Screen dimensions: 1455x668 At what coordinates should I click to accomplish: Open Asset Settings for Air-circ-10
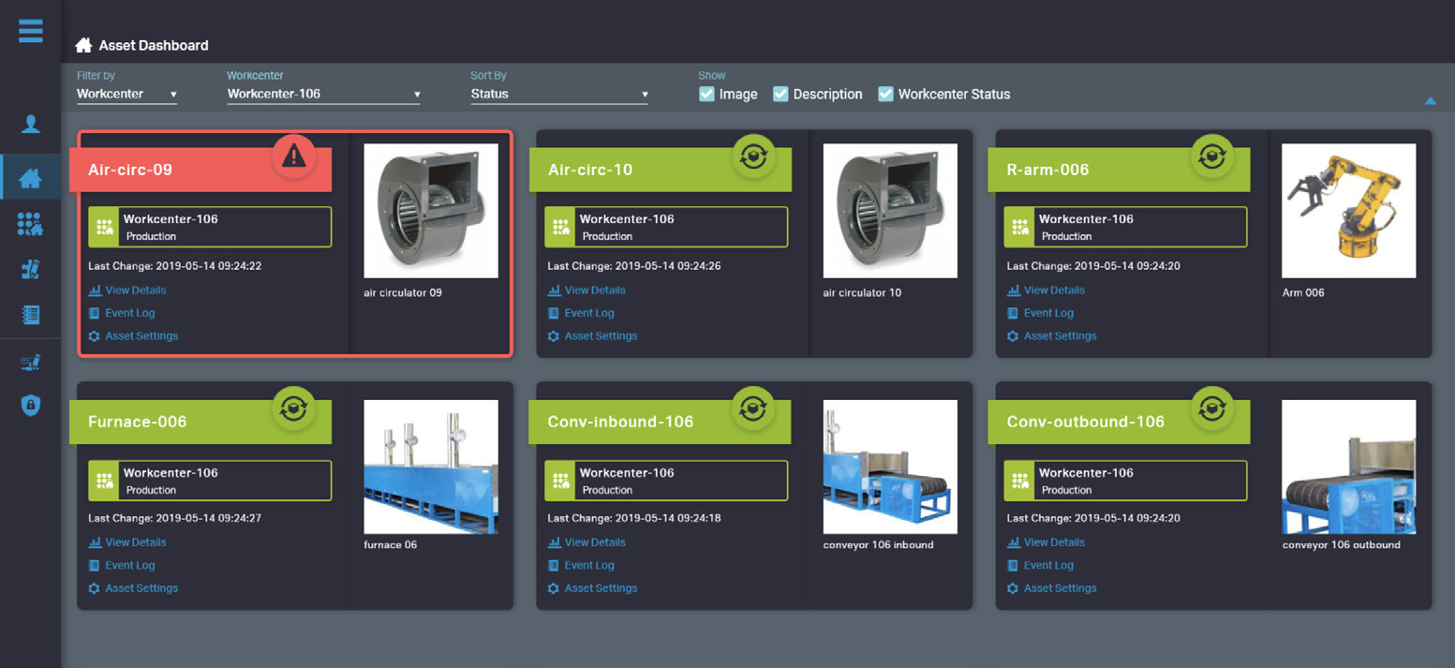coord(592,335)
